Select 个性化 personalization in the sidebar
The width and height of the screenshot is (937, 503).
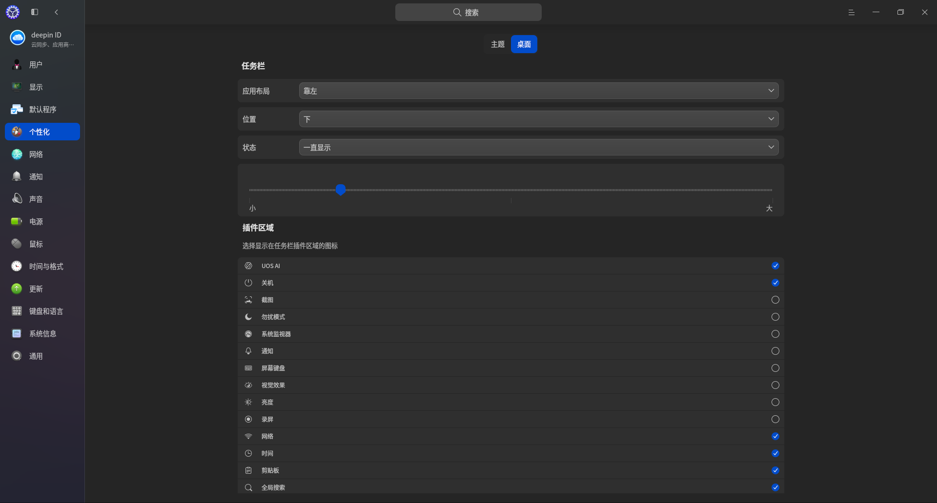pos(42,132)
